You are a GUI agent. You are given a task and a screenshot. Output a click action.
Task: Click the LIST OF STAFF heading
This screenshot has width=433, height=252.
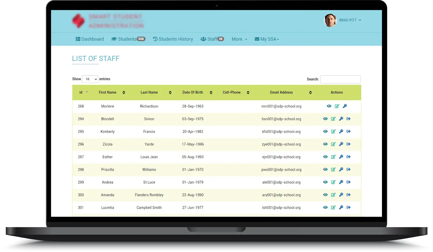click(96, 59)
